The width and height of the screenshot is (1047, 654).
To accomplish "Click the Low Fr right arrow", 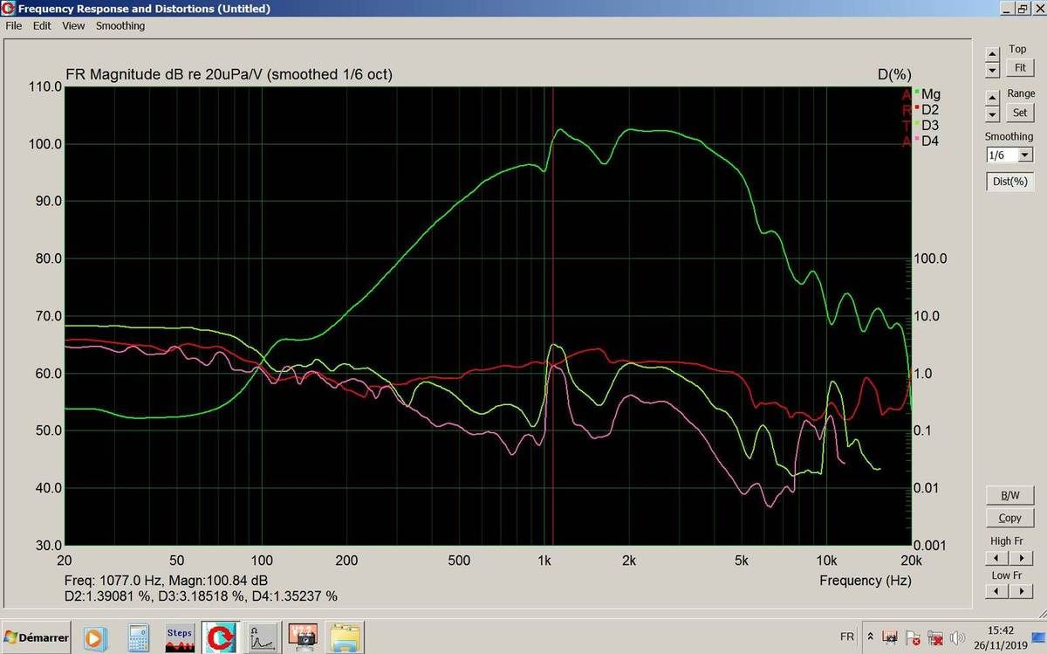I will pos(1022,592).
